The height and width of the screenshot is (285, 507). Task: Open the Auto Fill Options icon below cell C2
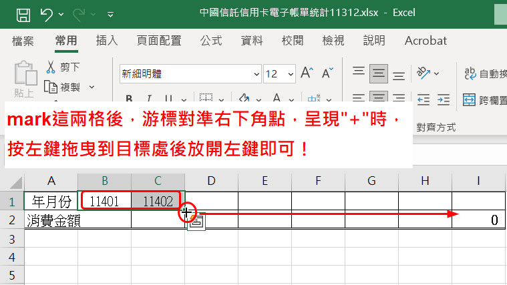196,224
